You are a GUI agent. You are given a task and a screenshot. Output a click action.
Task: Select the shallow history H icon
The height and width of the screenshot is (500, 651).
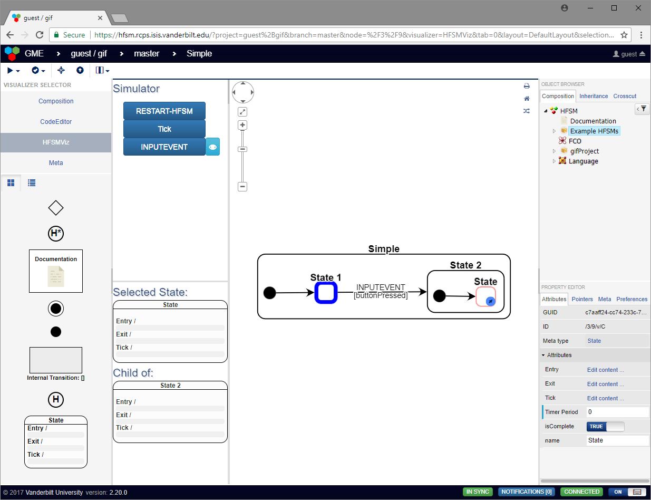coord(55,400)
